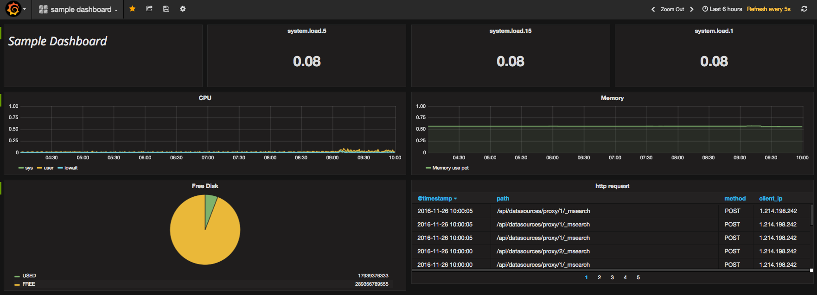Viewport: 817px width, 295px height.
Task: Toggle USED series in Free Disk legend
Action: pos(29,276)
